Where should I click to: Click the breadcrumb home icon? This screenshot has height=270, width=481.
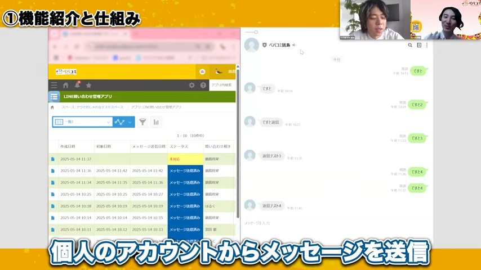pos(52,107)
